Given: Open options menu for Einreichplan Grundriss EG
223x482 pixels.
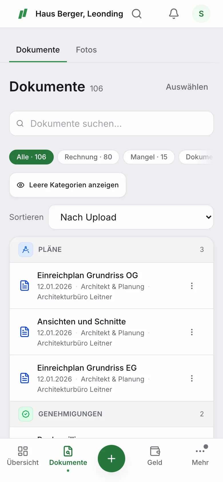Looking at the screenshot, I should tap(192, 378).
